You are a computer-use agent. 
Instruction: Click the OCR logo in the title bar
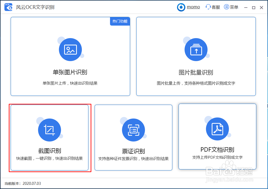[8, 7]
